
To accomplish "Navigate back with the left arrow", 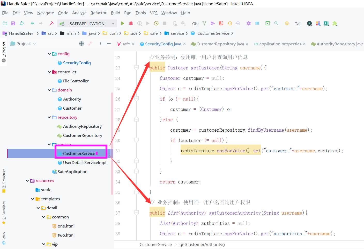I will pyautogui.click(x=32, y=23).
